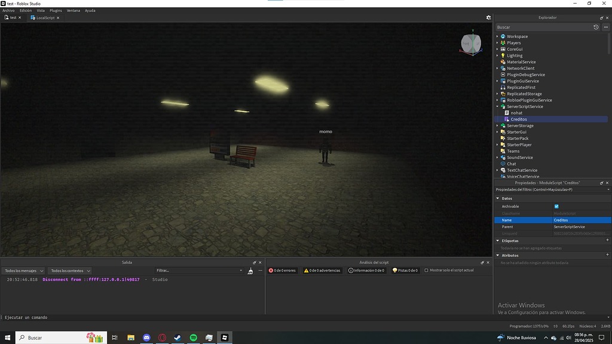
Task: Click the '0 de 0 errores' filter toggle
Action: pyautogui.click(x=281, y=270)
